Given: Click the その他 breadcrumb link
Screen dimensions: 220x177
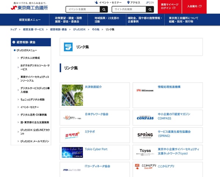Looking at the screenshot, I should (96, 29).
